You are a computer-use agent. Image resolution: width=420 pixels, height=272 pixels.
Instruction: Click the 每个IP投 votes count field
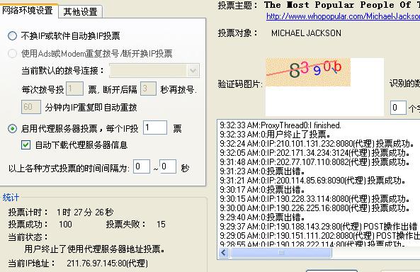point(155,127)
